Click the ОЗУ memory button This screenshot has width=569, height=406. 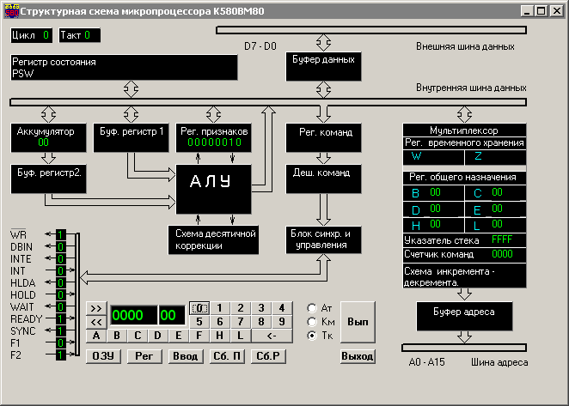pyautogui.click(x=103, y=355)
